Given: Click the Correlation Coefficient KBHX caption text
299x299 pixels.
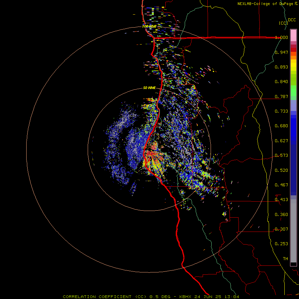Looking at the screenshot, I should (x=151, y=297).
